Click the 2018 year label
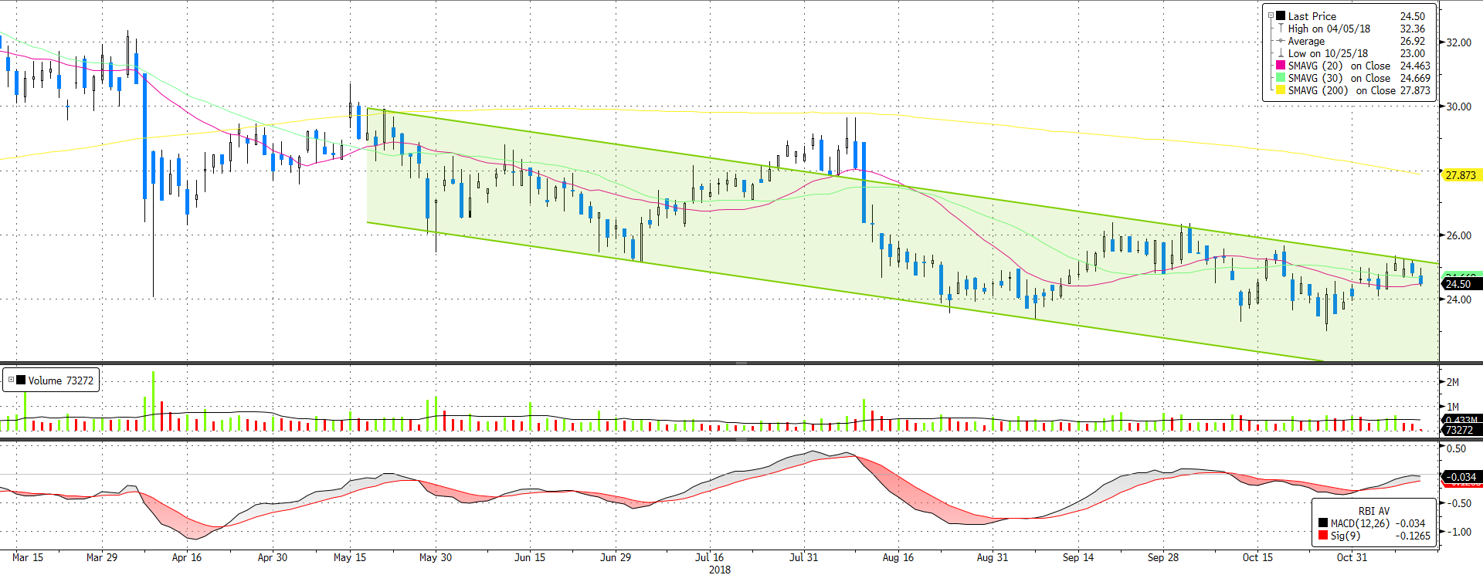Viewport: 1483px width, 575px height. tap(719, 570)
